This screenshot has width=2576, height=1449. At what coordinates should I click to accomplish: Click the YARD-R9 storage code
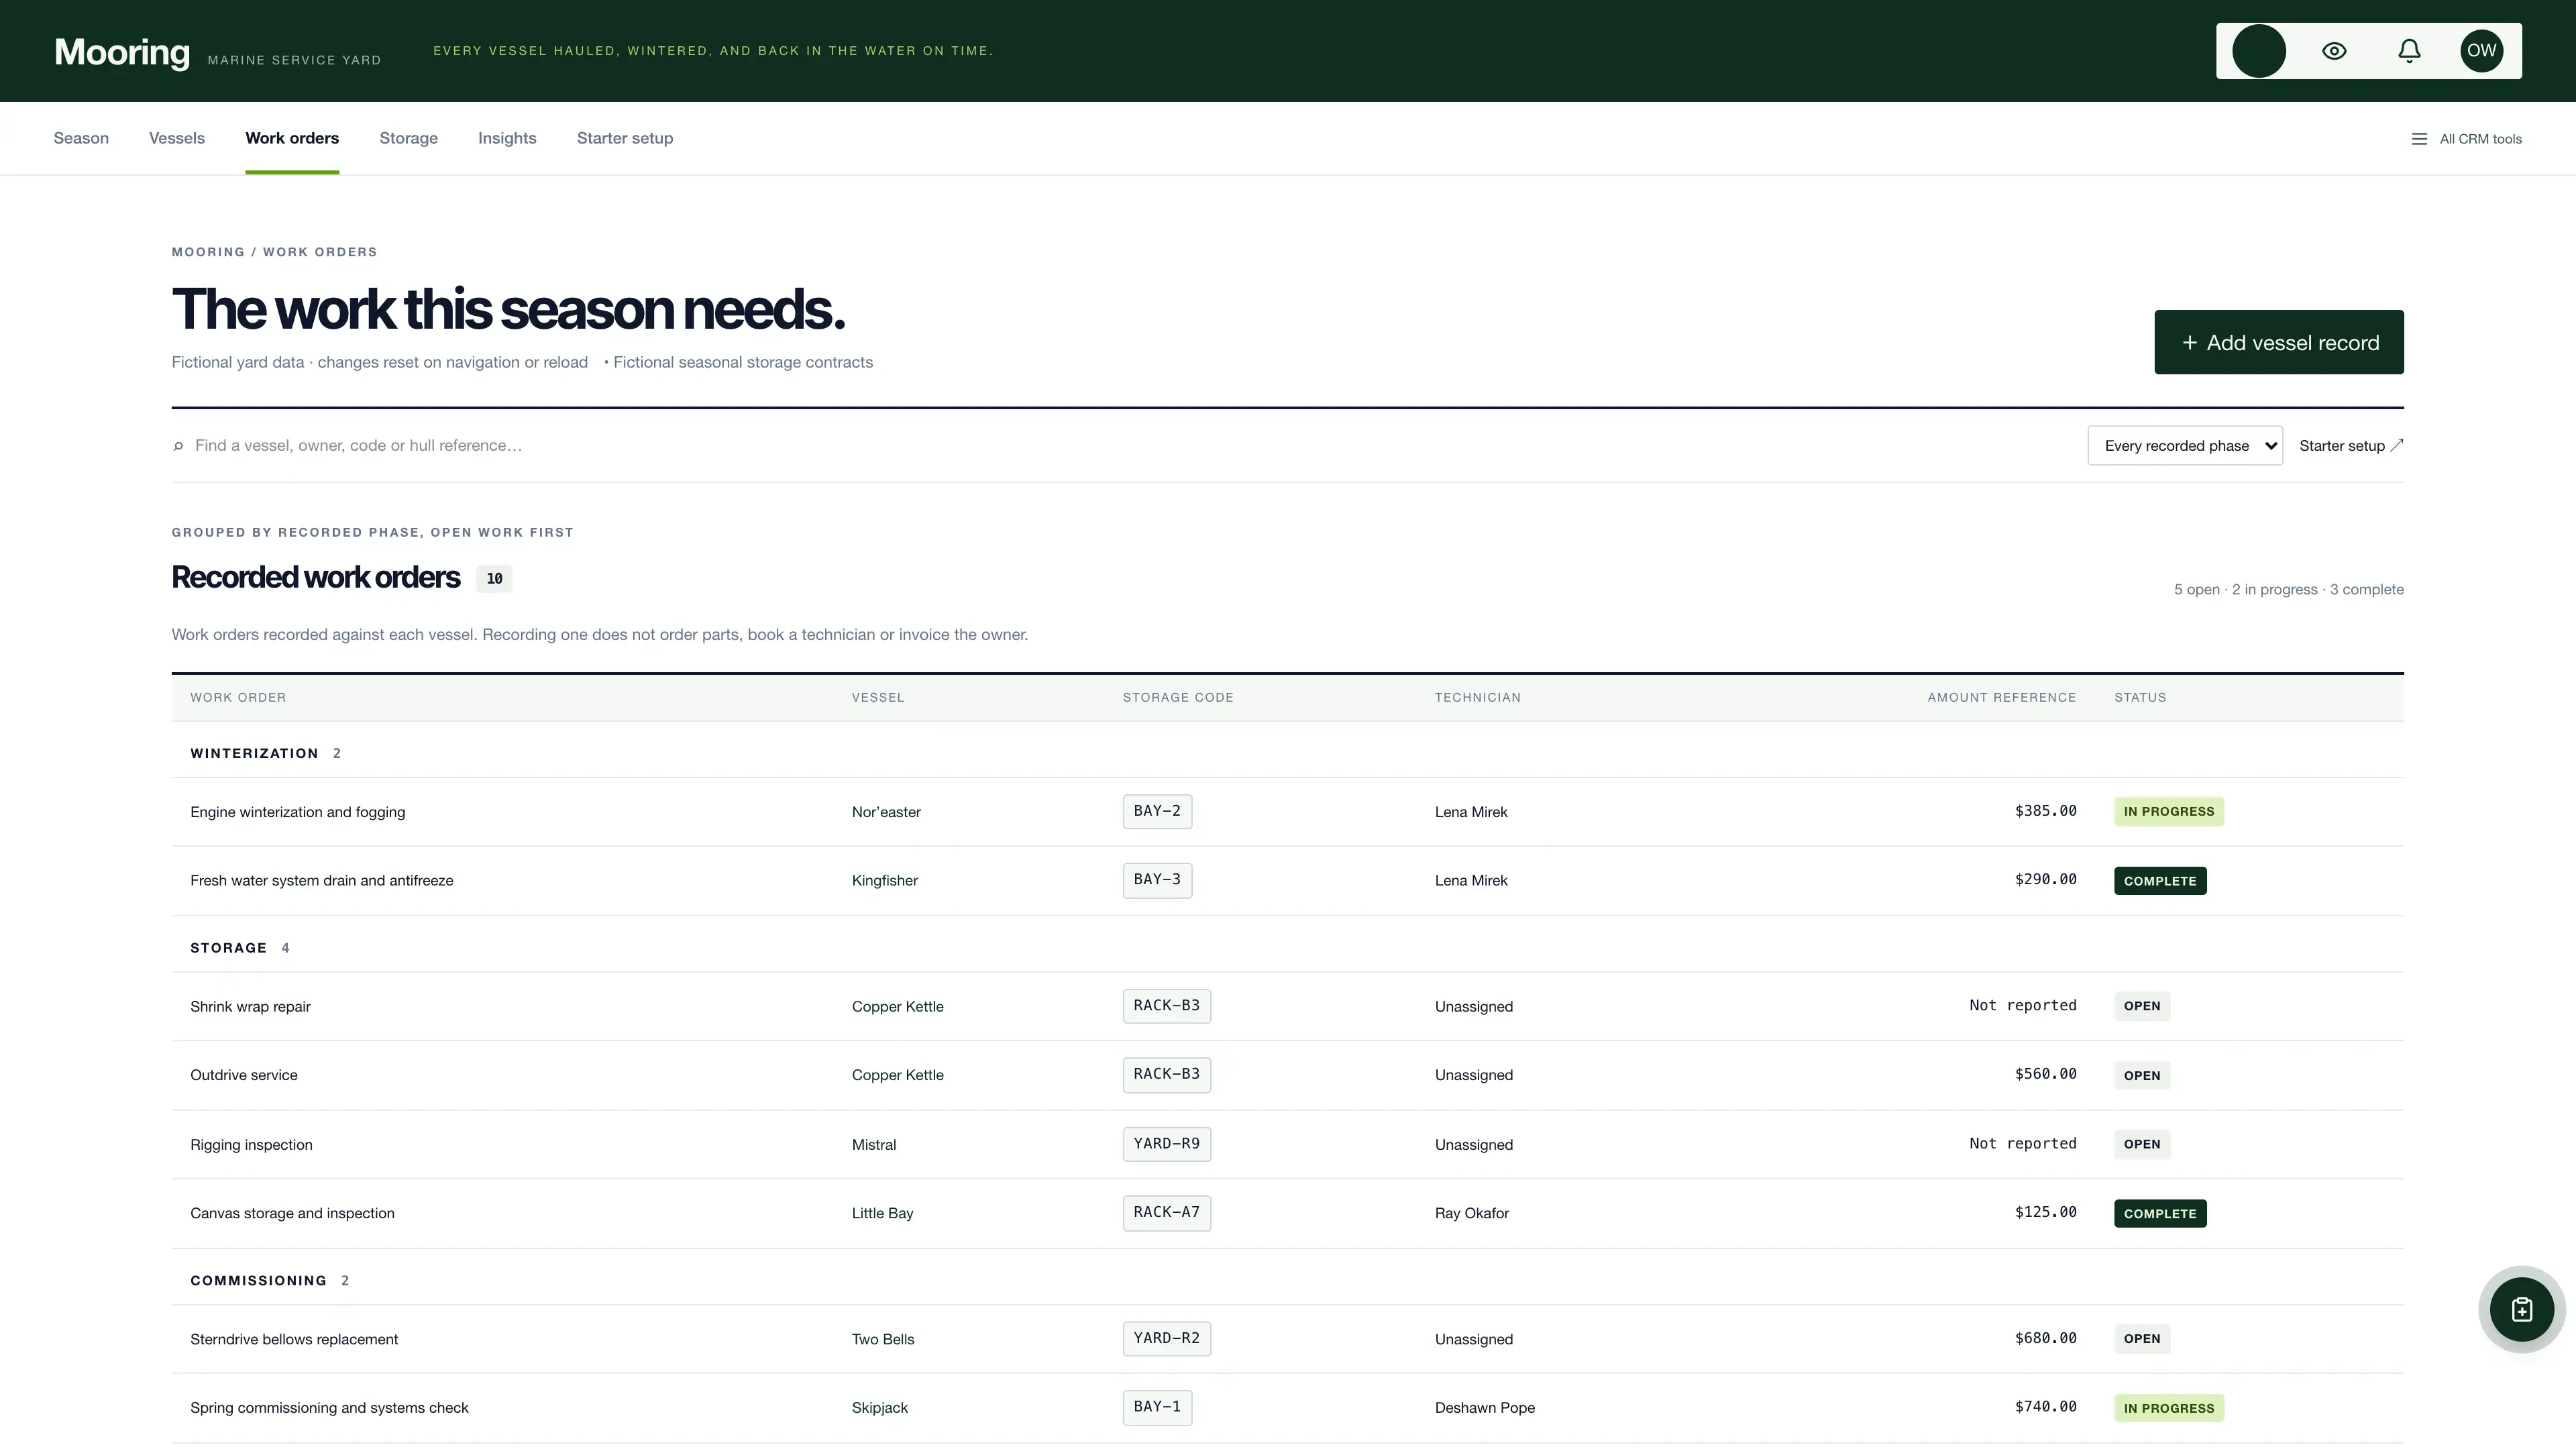click(x=1166, y=1144)
